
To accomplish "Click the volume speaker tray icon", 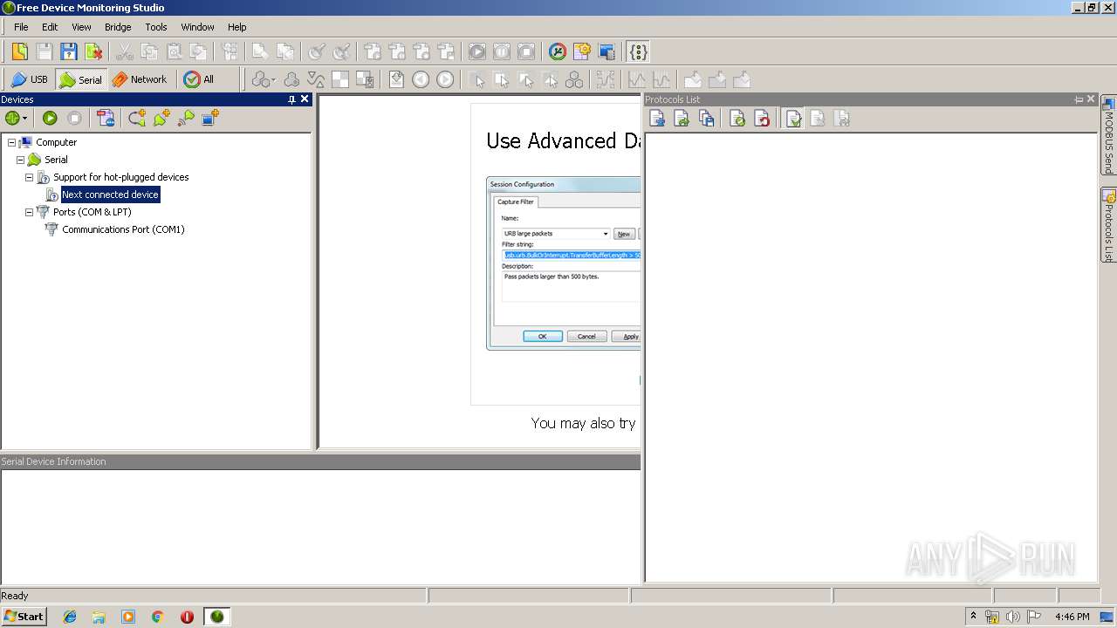I will click(x=1012, y=617).
